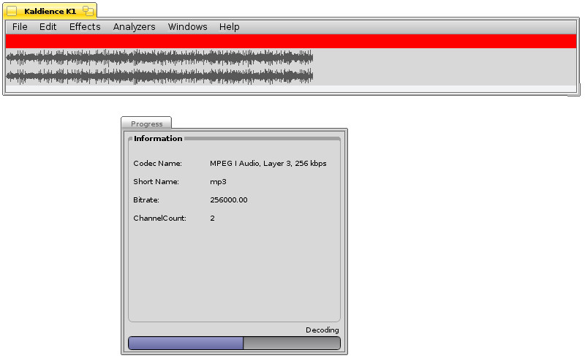Open the Windows menu
The height and width of the screenshot is (361, 585).
point(187,27)
